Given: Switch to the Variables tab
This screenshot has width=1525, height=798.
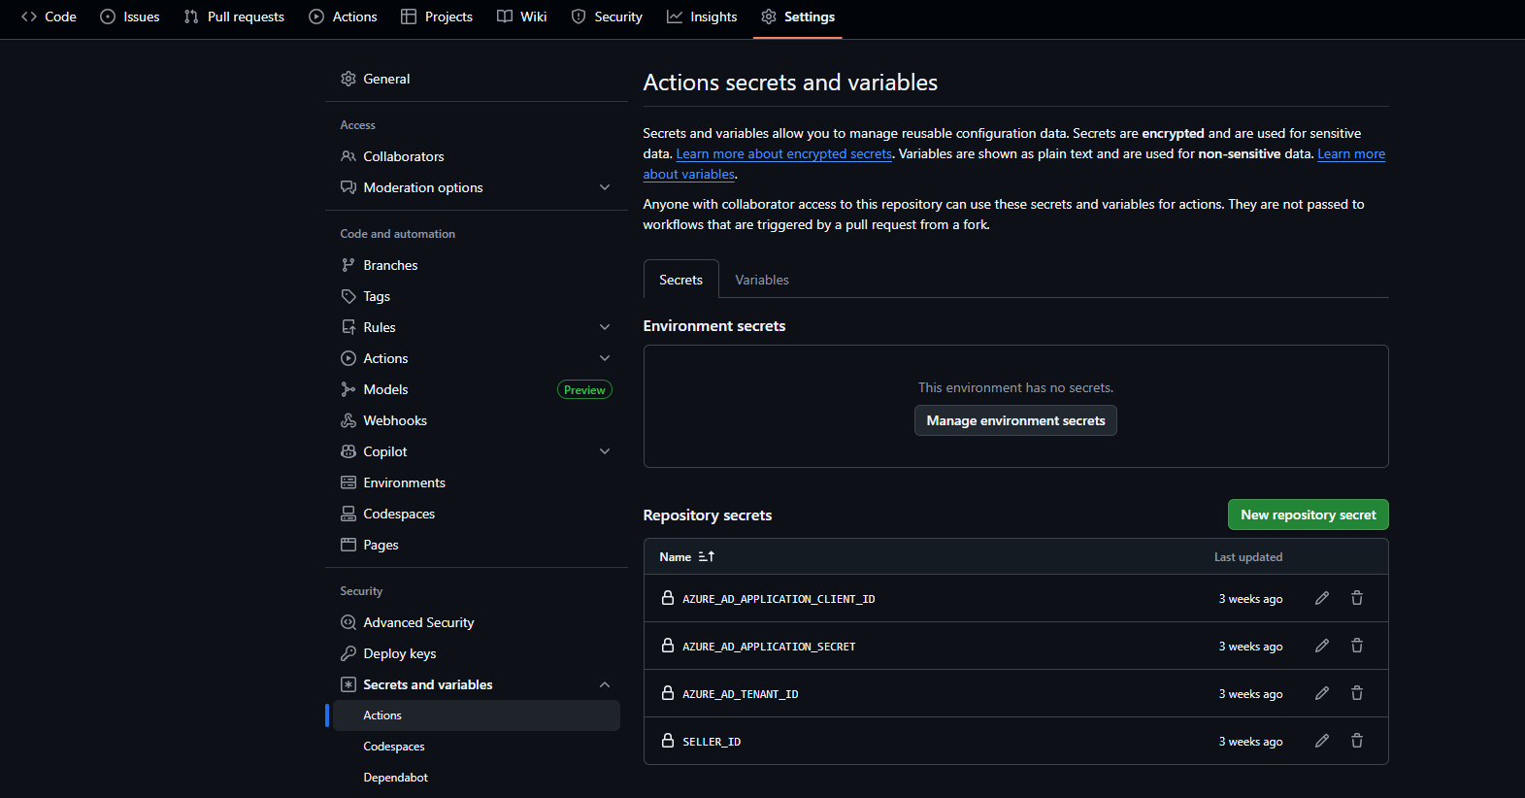Looking at the screenshot, I should coord(761,280).
